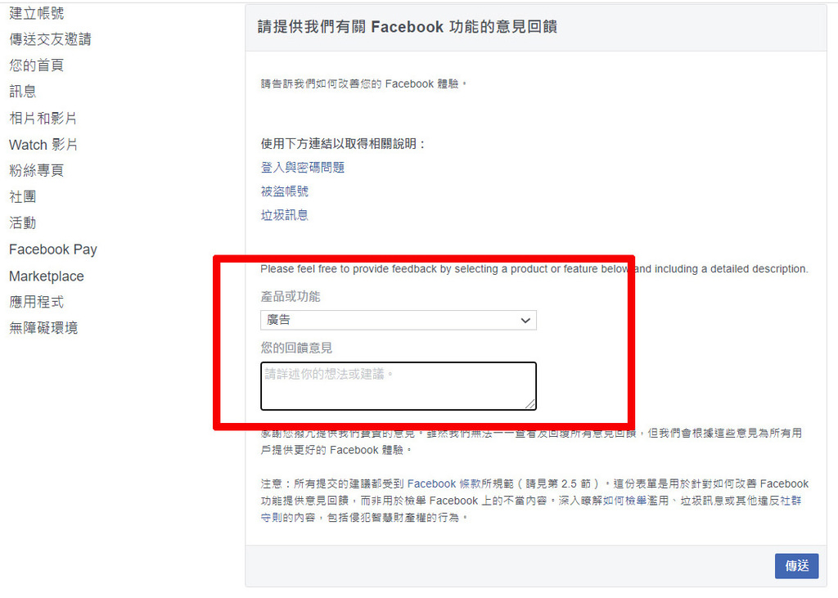Click the Please feel free to provide feedback sentence

[x=534, y=269]
